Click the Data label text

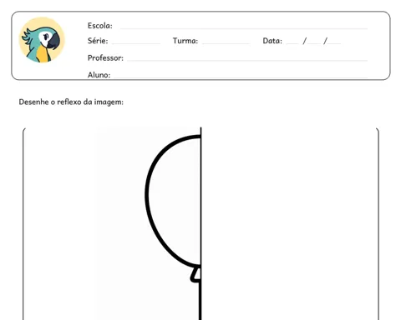[272, 41]
